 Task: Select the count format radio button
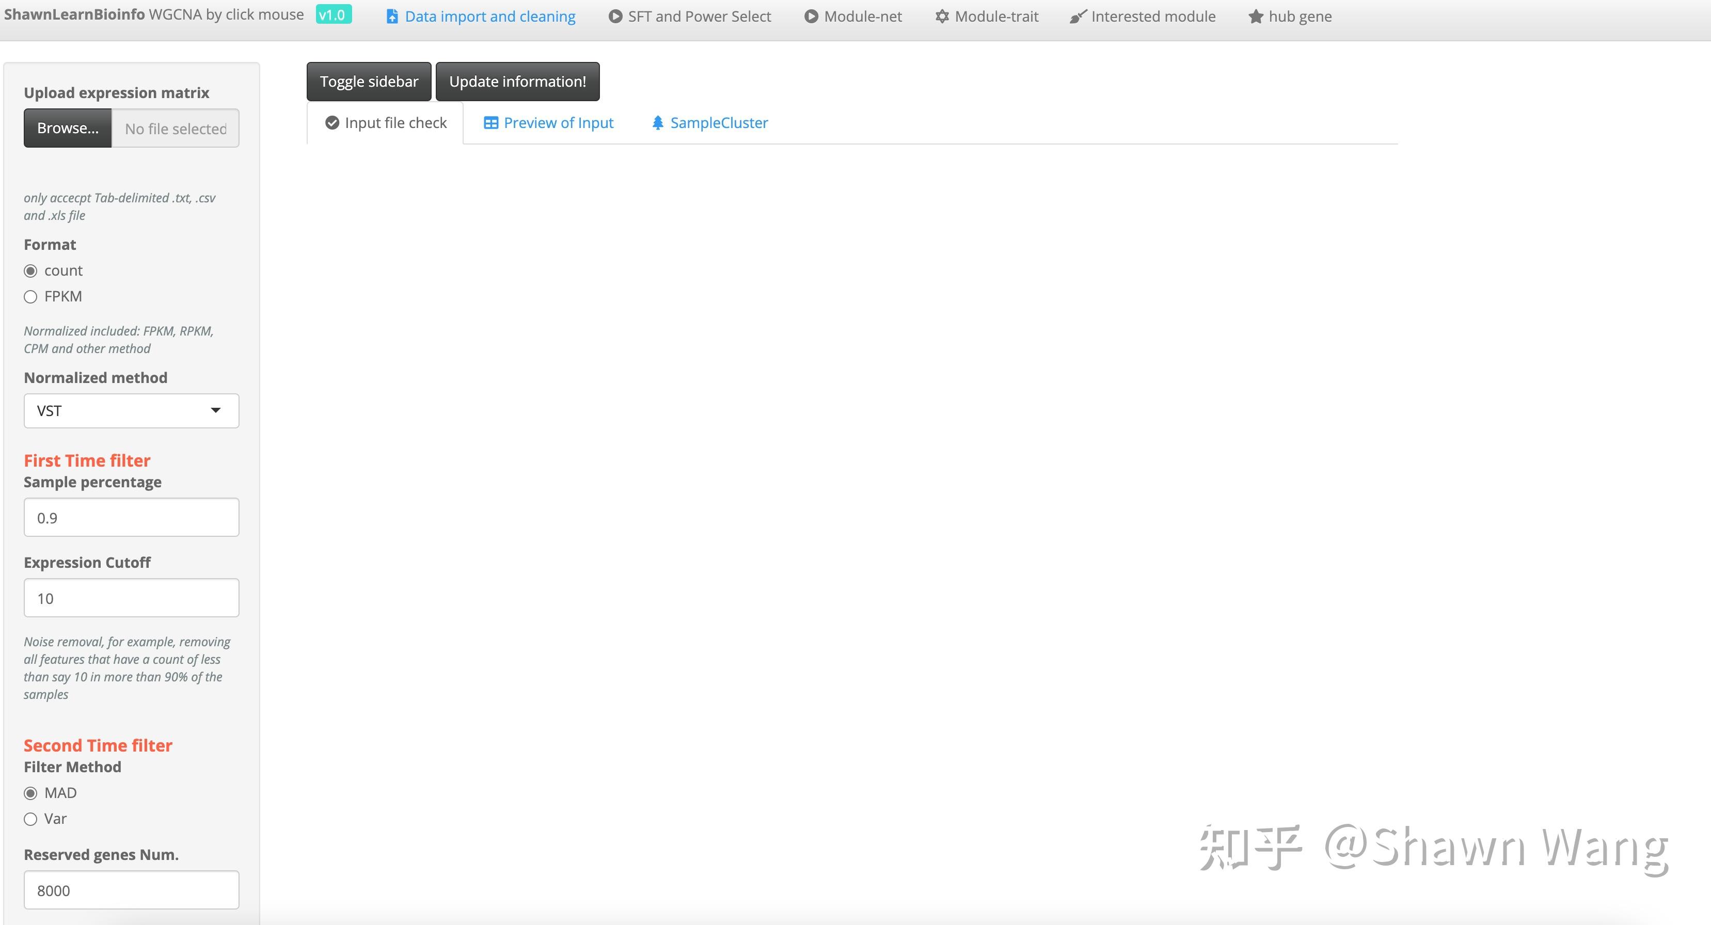(x=30, y=271)
